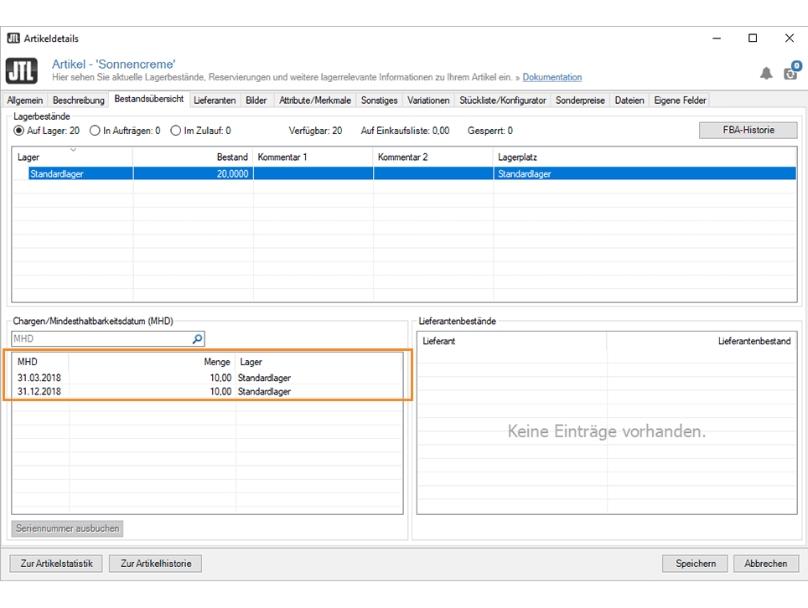Switch to the Allgemein tab
Viewport: 808px width, 608px height.
click(24, 100)
